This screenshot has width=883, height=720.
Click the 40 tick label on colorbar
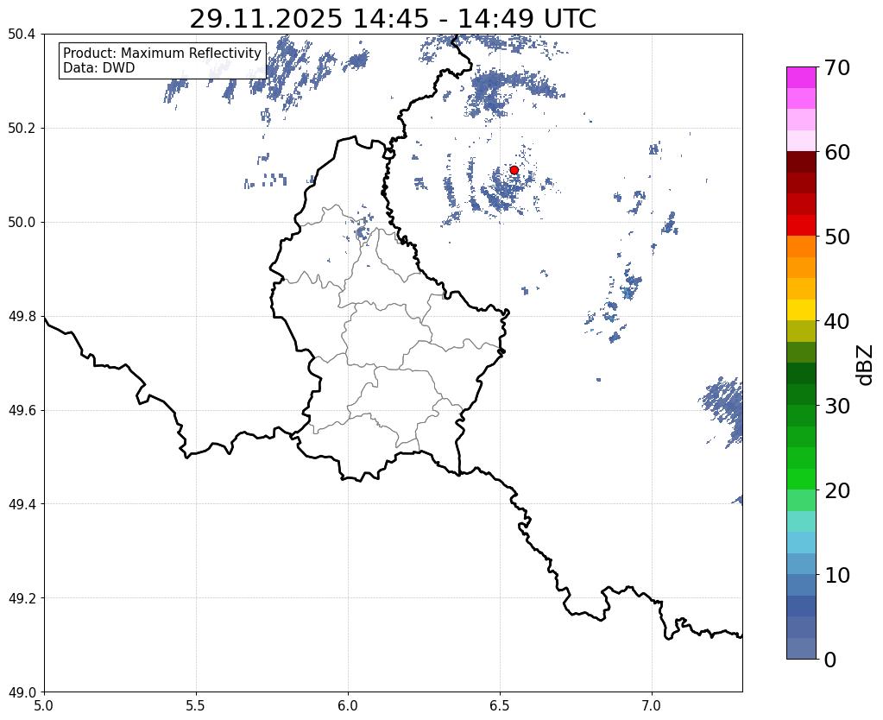tap(837, 321)
